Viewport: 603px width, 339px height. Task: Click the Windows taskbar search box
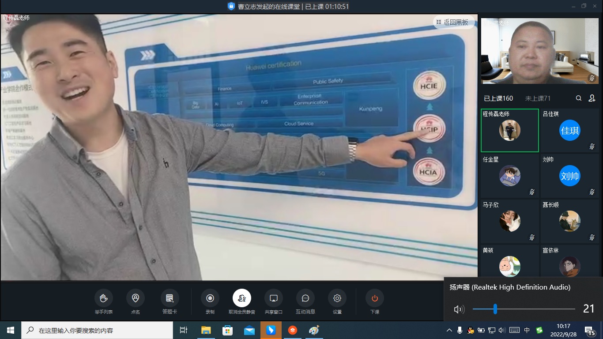point(97,330)
